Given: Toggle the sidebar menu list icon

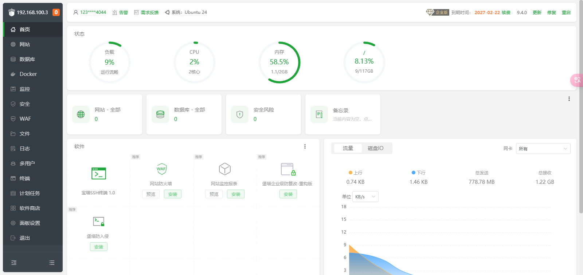Looking at the screenshot, I should tap(52, 263).
